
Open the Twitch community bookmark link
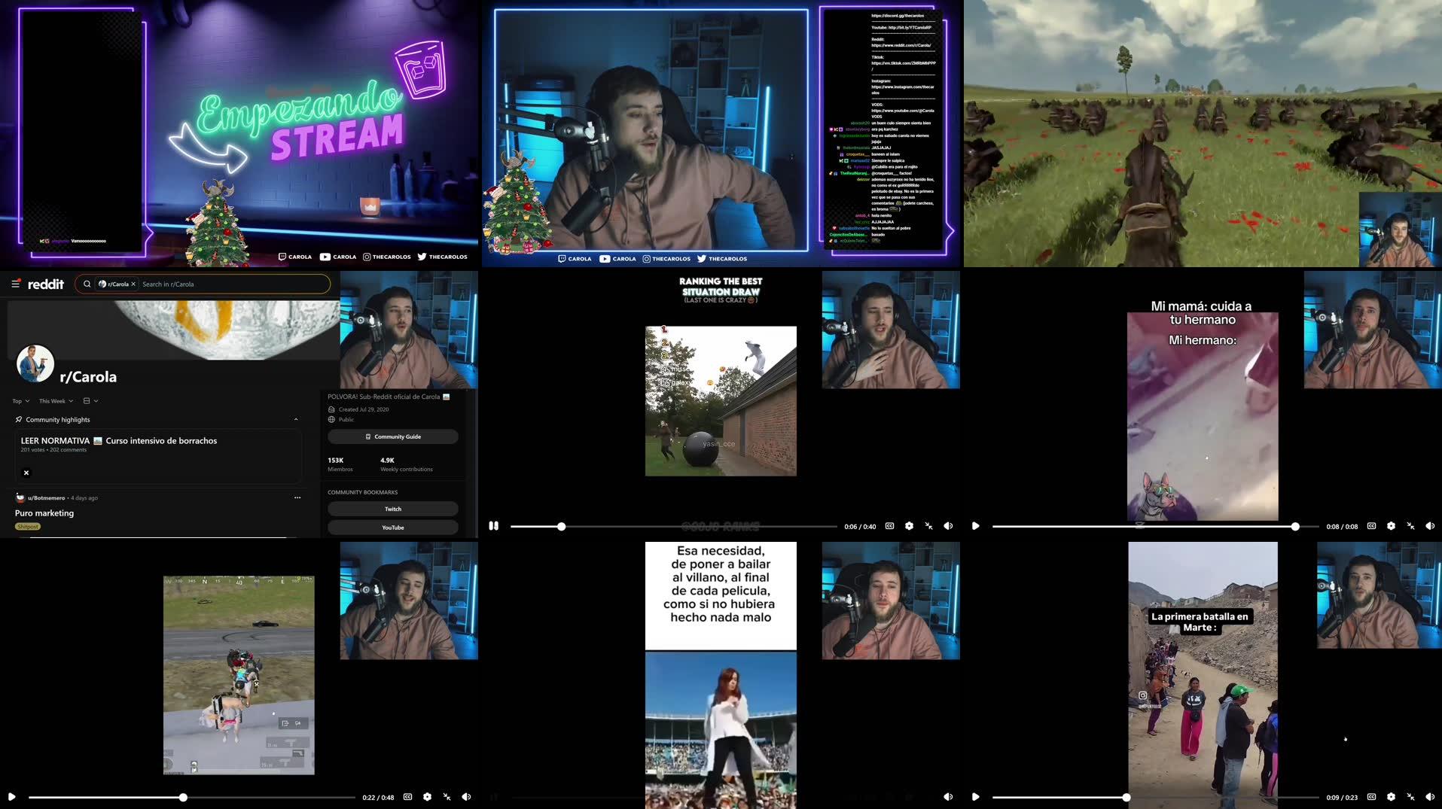pos(392,509)
